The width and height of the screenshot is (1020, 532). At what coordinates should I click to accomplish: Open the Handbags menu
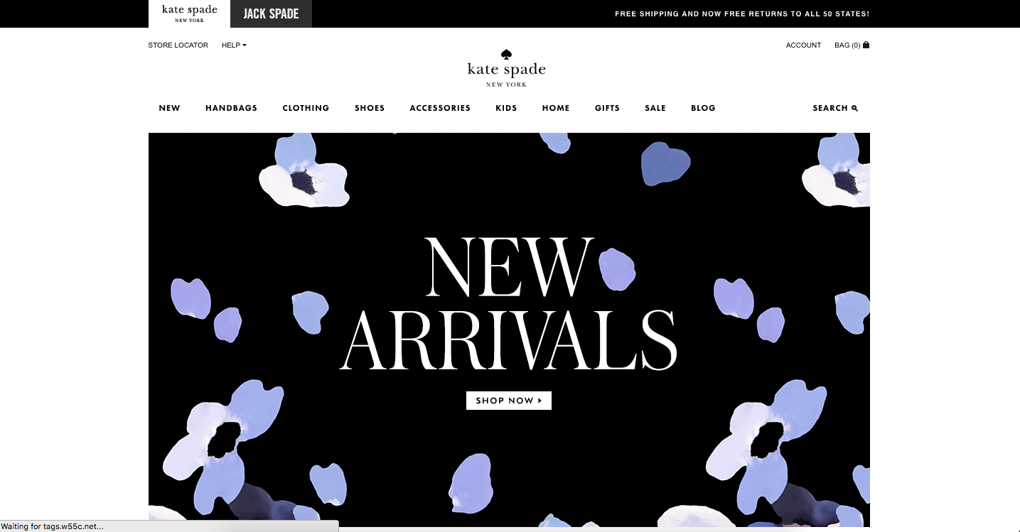click(231, 108)
